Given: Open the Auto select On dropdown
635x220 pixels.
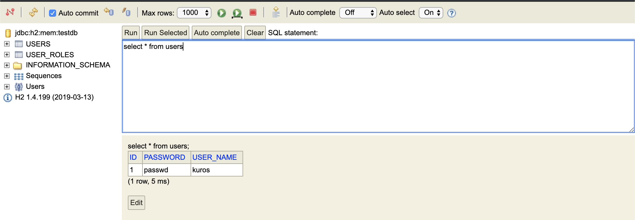Looking at the screenshot, I should pyautogui.click(x=431, y=13).
